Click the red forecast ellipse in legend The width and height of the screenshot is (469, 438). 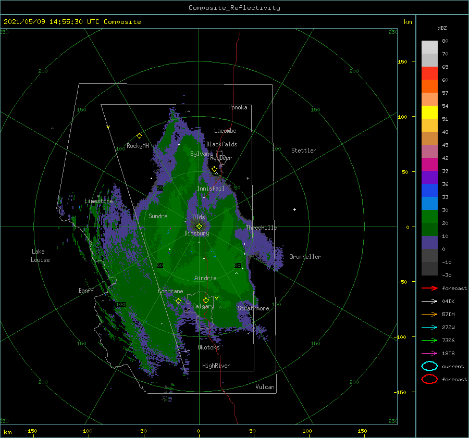tap(429, 379)
